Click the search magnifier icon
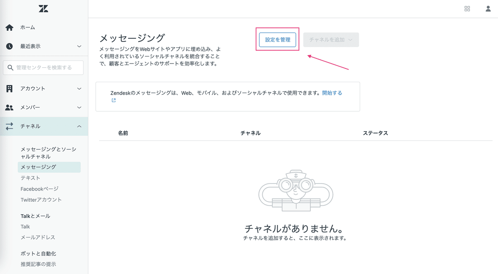The height and width of the screenshot is (274, 498). point(10,68)
